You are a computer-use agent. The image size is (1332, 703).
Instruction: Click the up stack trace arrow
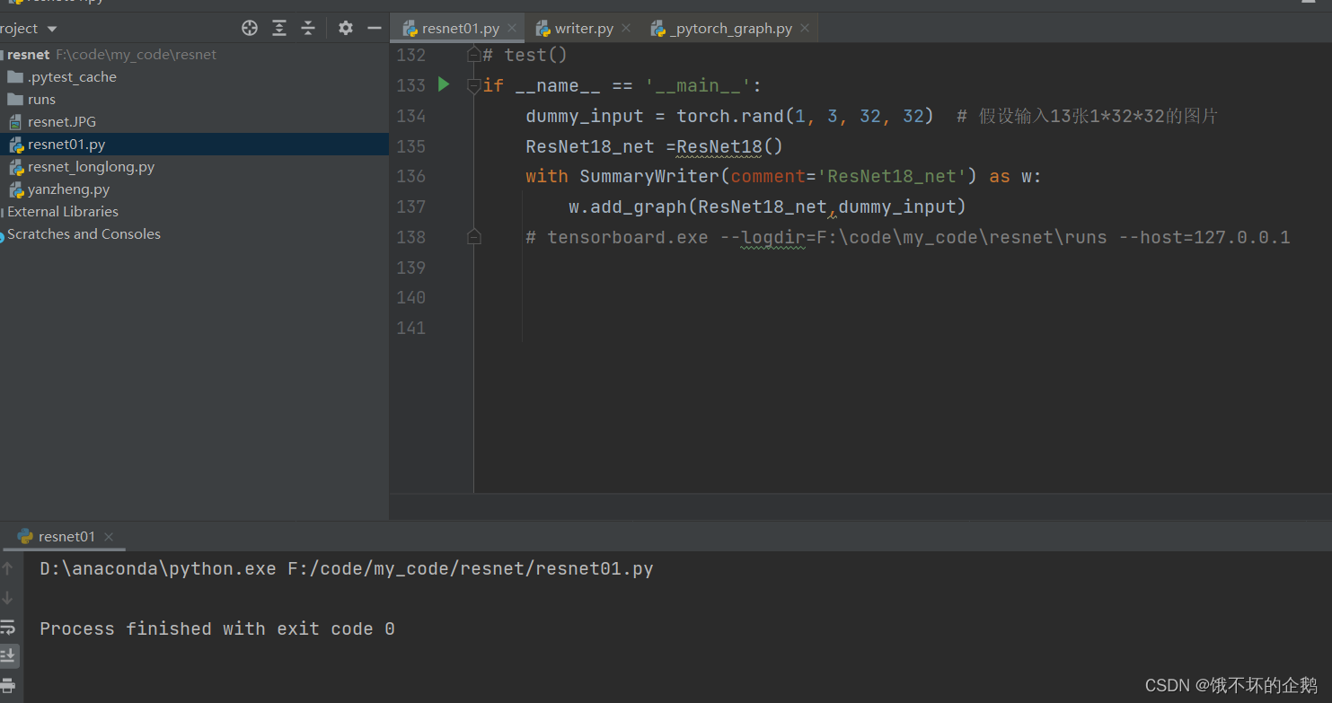click(x=8, y=568)
